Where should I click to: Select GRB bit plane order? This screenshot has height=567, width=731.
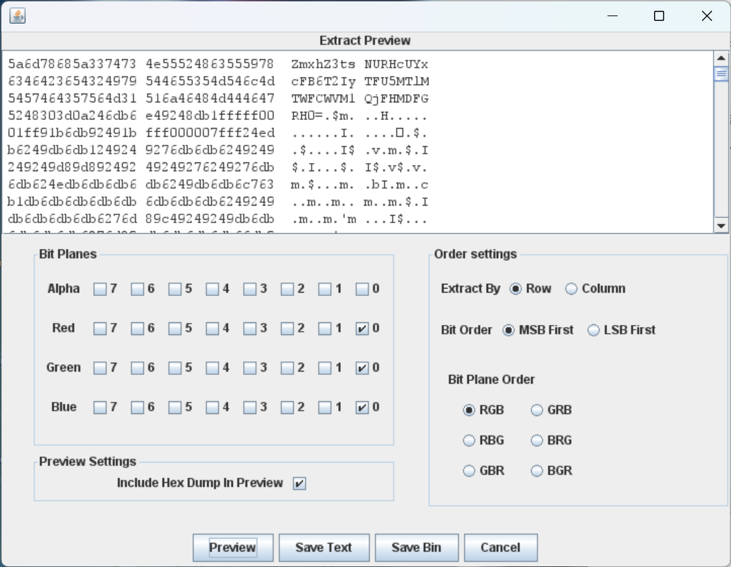pos(537,410)
